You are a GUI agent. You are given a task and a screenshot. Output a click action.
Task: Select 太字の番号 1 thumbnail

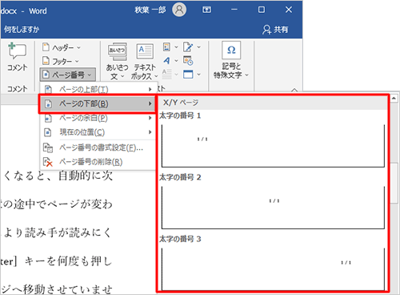(x=273, y=146)
